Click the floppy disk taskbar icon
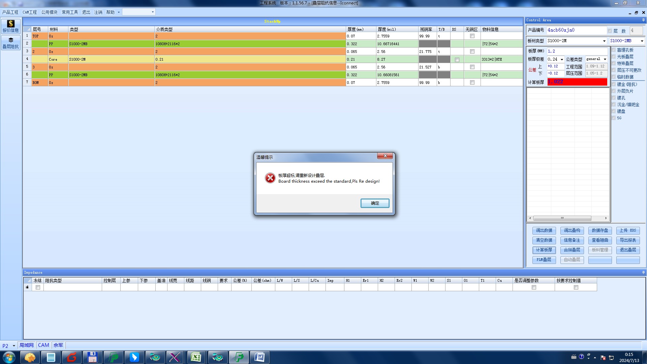Screen dimensions: 647x364 [92, 357]
